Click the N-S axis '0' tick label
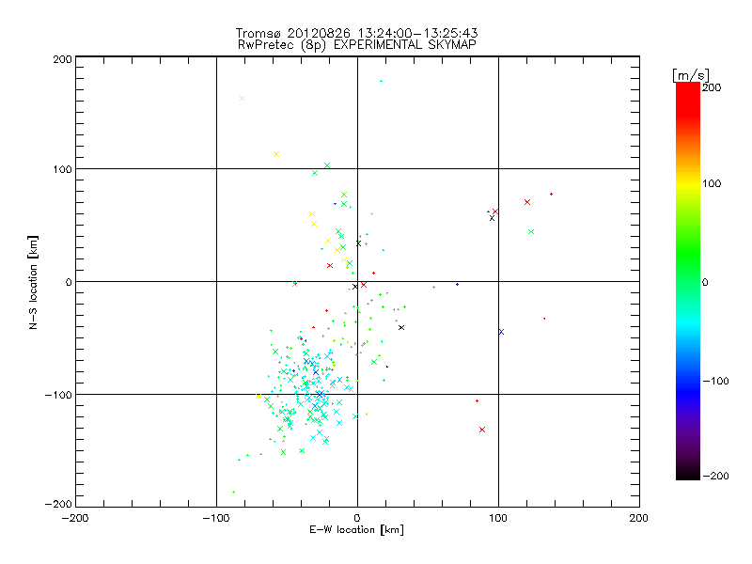752x564 pixels. (x=69, y=282)
